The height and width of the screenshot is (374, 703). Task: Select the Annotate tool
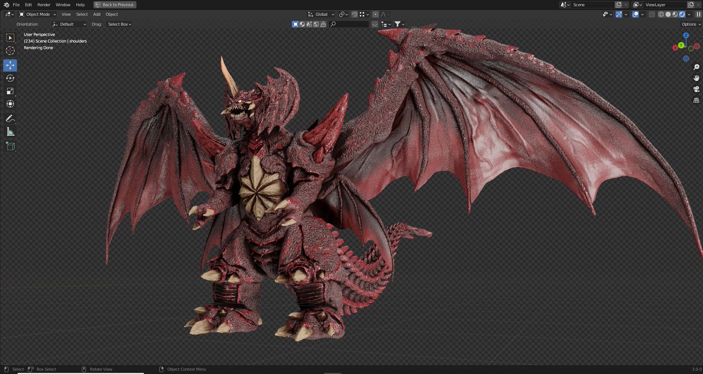pos(11,119)
